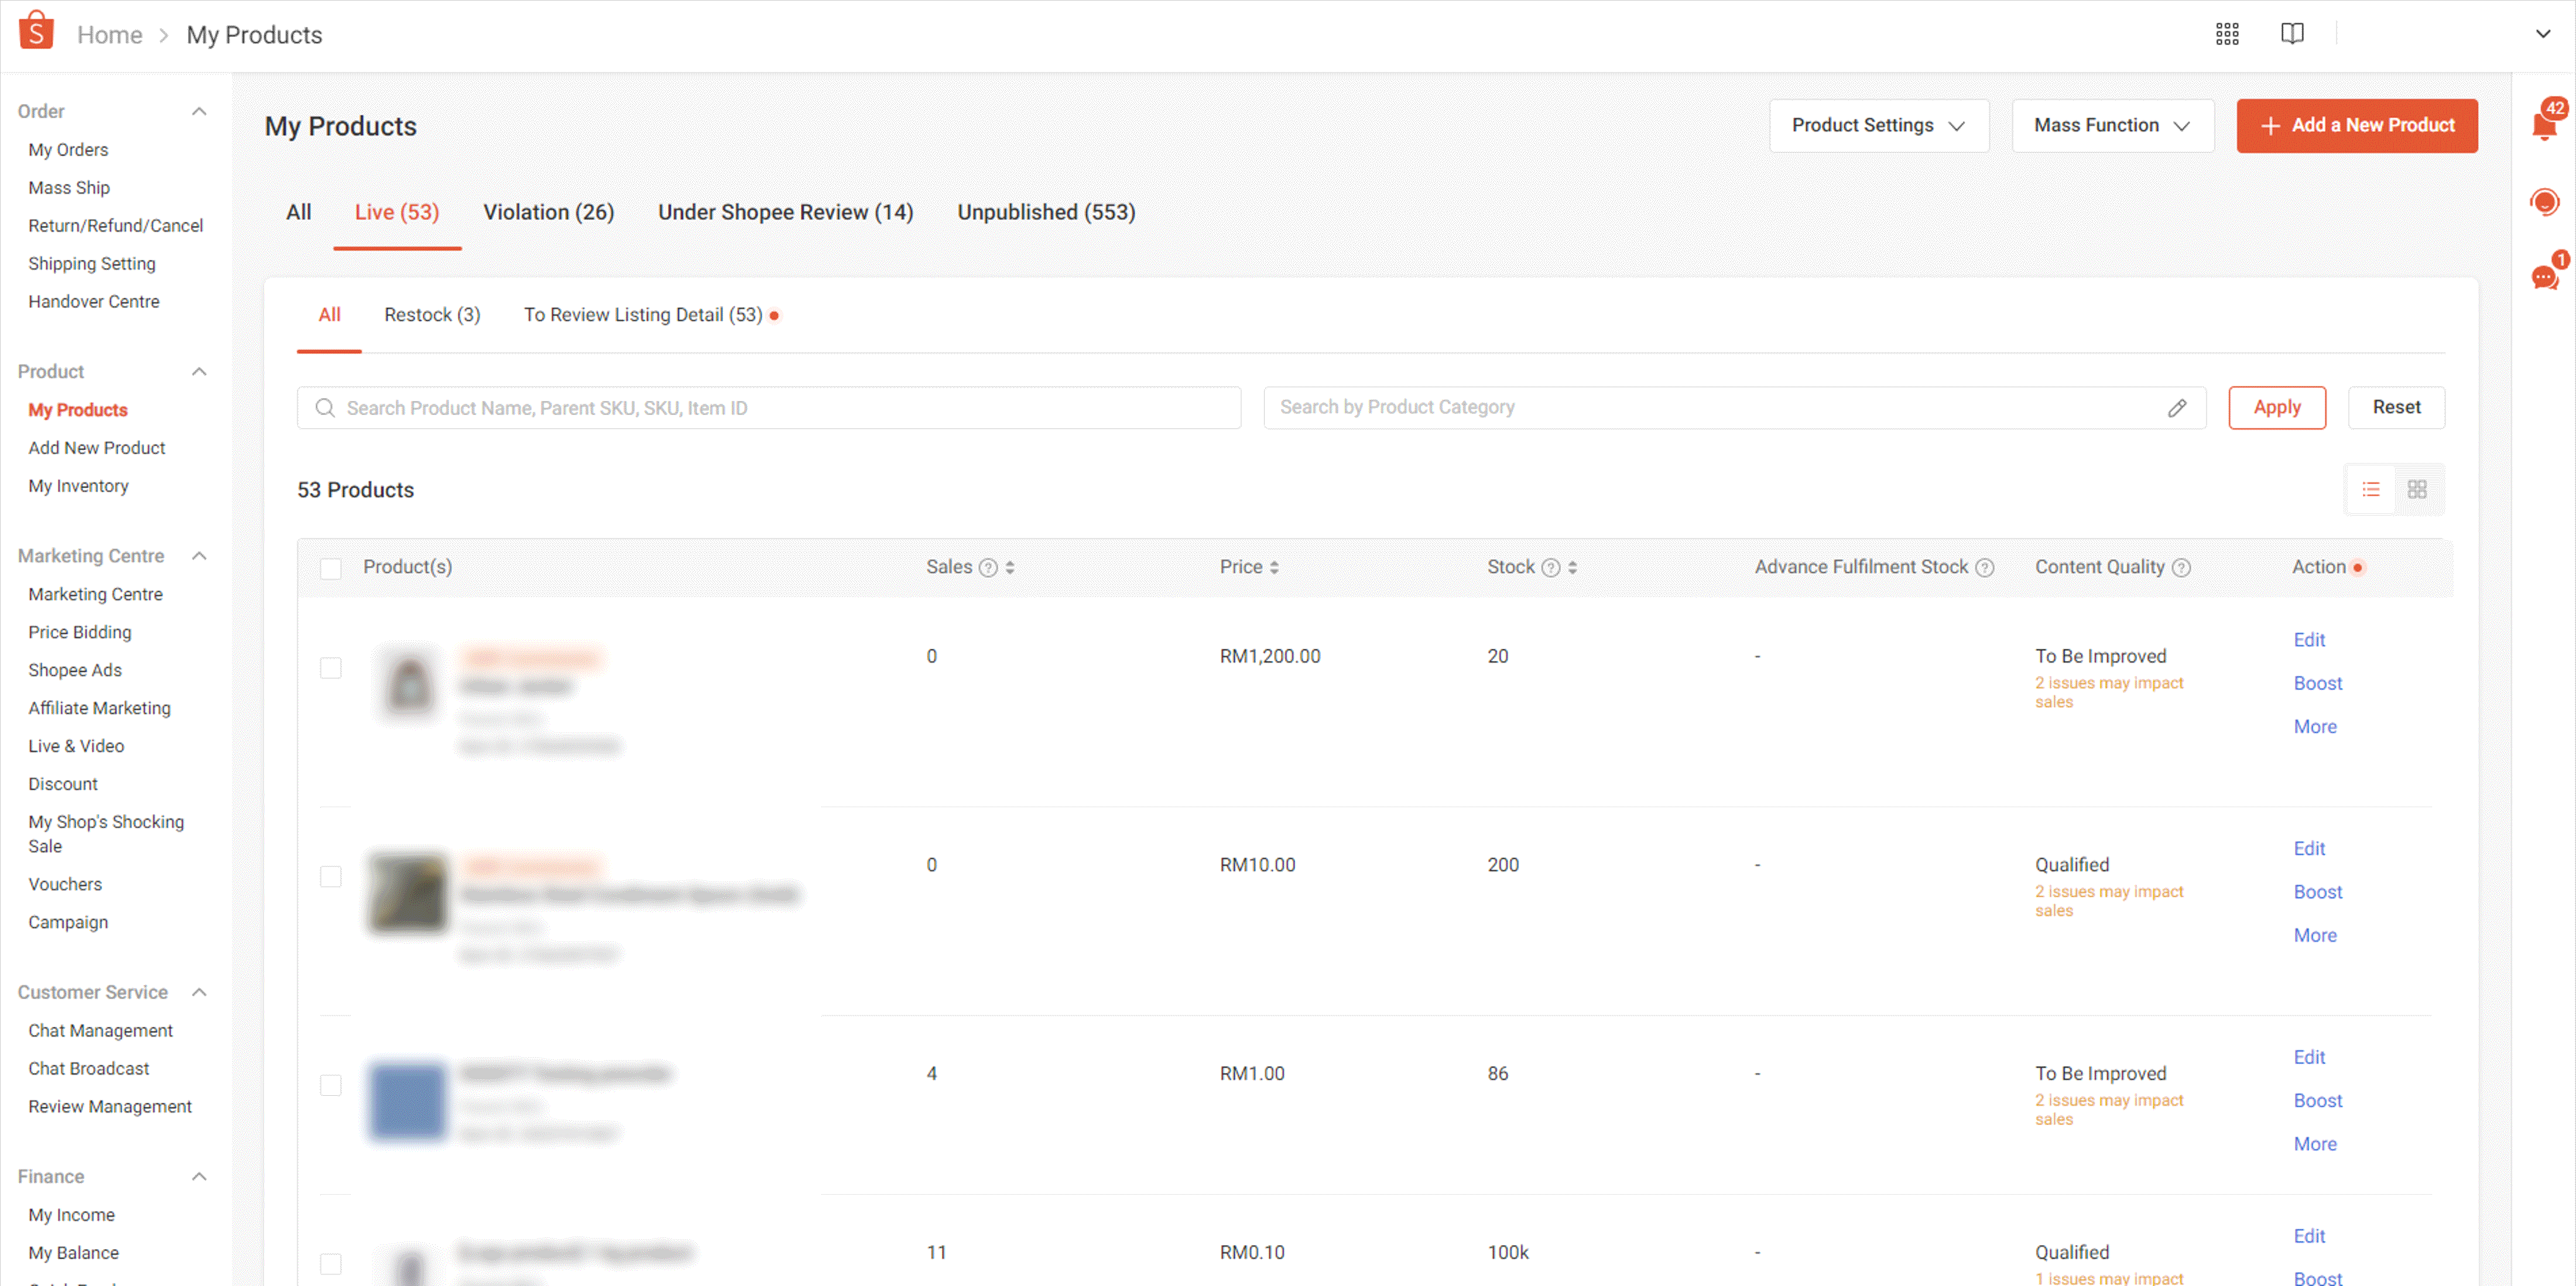The image size is (2576, 1286).
Task: Open My Inventory in sidebar
Action: [x=78, y=486]
